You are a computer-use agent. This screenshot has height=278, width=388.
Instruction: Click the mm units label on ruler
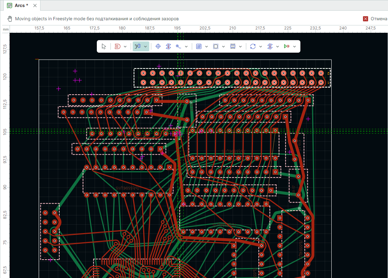click(6, 29)
